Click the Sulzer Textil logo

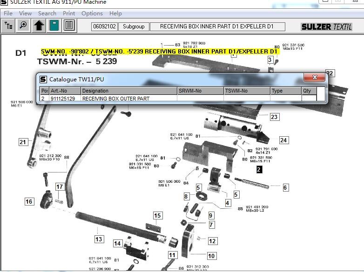click(x=327, y=27)
